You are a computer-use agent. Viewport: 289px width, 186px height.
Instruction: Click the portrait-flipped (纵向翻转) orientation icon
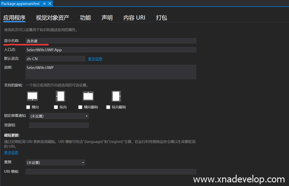[116, 96]
